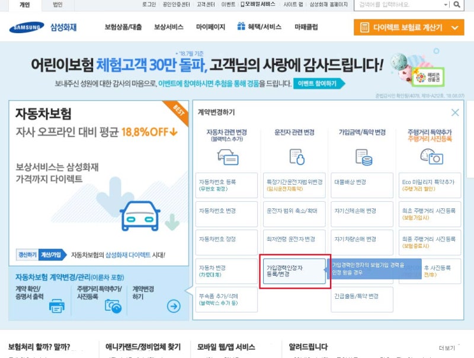Open the 공인인증센터 link

176,5
